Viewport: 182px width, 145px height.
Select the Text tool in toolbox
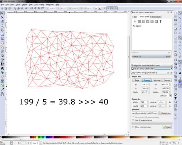click(x=2, y=68)
